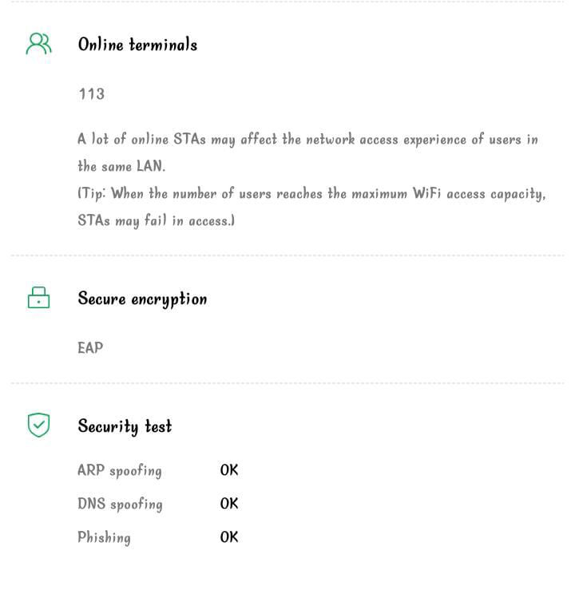This screenshot has height=590, width=575.
Task: Select the online terminal count 113
Action: (92, 94)
